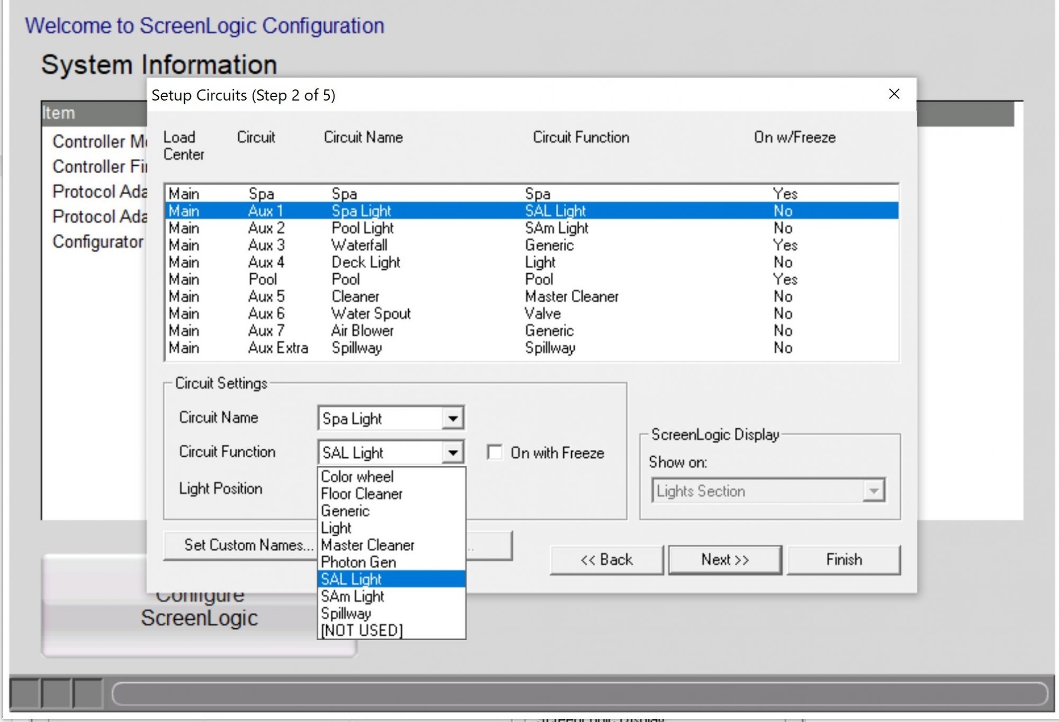Click the Item column header
Viewport: 1059px width, 722px height.
coord(94,113)
